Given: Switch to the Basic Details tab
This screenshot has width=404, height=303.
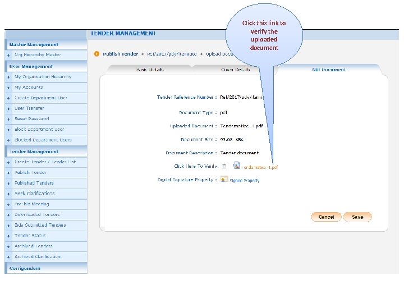Looking at the screenshot, I should [x=150, y=70].
